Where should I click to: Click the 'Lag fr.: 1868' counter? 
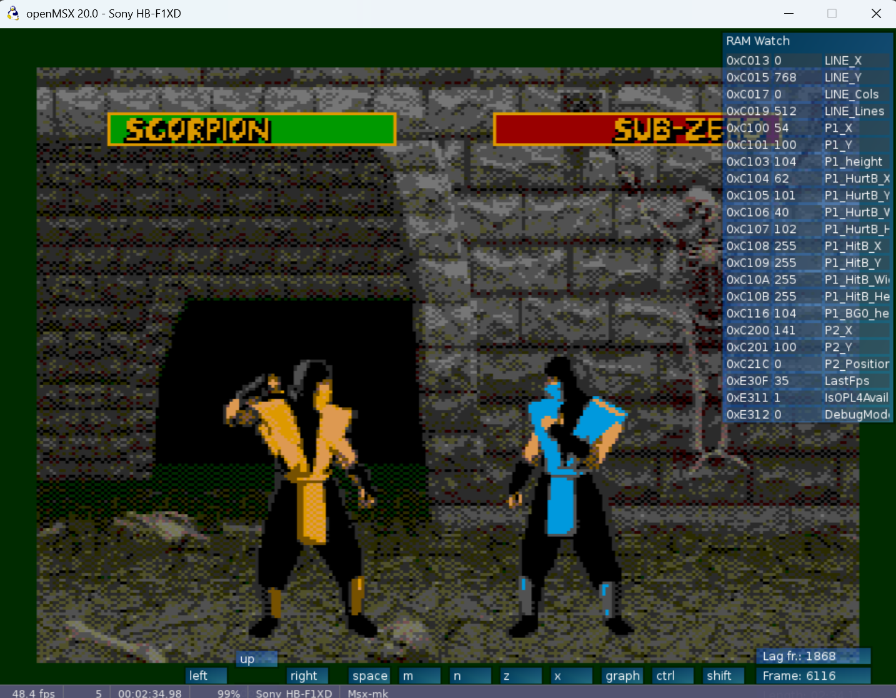click(x=813, y=656)
